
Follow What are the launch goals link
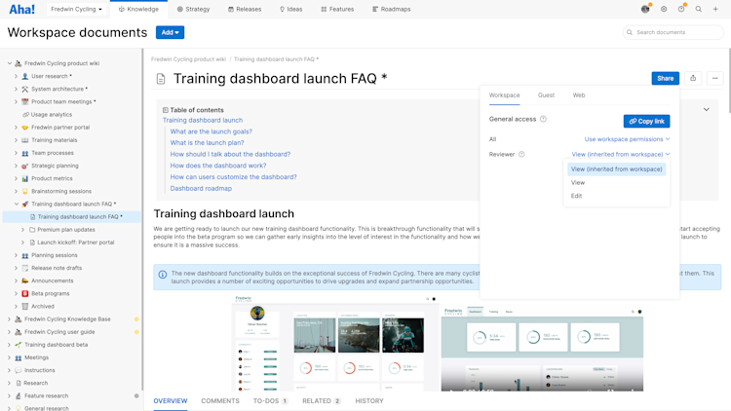(x=212, y=131)
